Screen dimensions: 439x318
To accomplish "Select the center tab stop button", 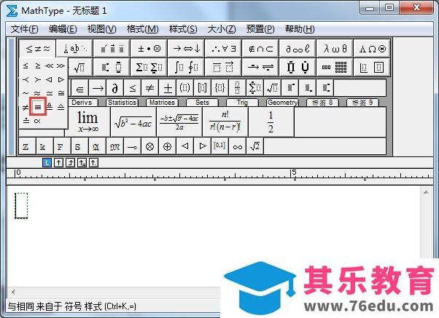I will coord(58,162).
